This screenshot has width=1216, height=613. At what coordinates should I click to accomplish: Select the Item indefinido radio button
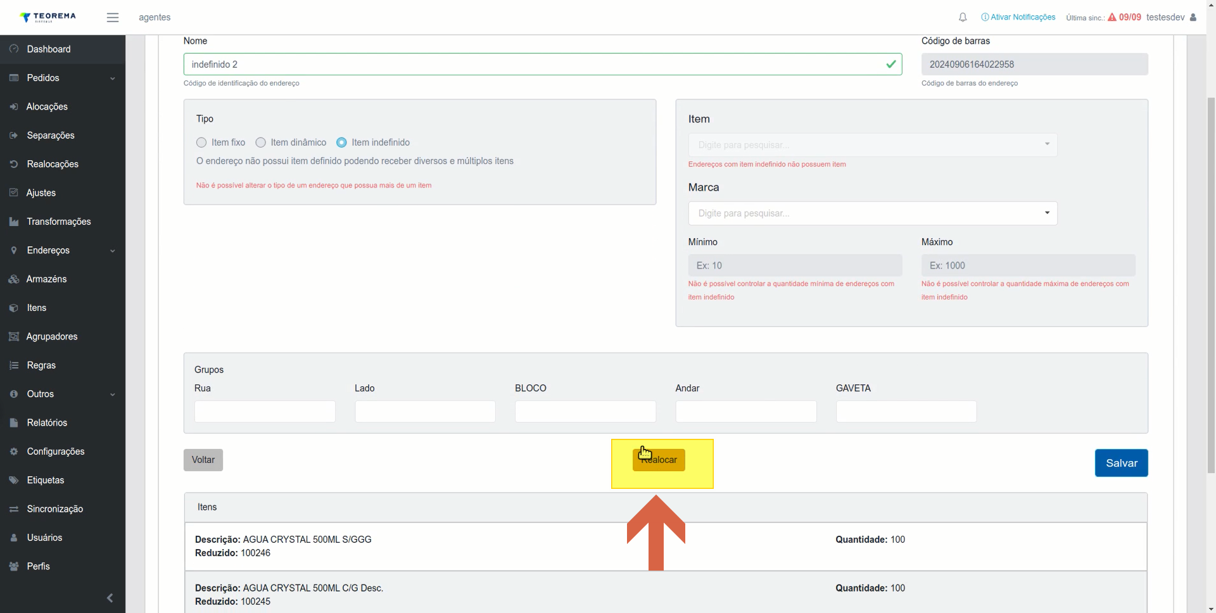(x=341, y=142)
